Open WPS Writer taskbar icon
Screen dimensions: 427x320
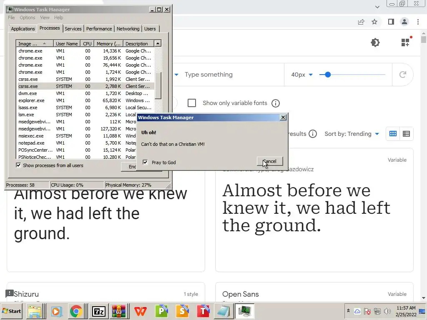point(141,311)
